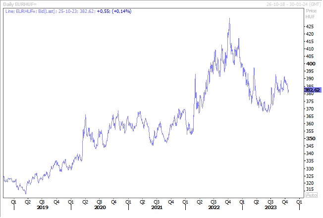Click the Q2 marker under 2020
323x218 pixels.
pos(85,202)
